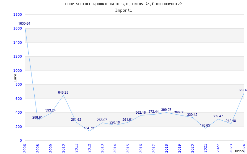The width and height of the screenshot is (247, 154).
Task: Click the 134.72 minimum value label
Action: coord(89,128)
